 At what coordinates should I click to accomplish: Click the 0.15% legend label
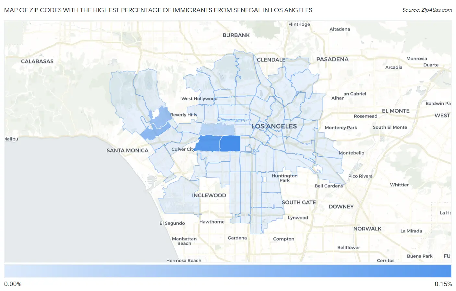tap(443, 284)
